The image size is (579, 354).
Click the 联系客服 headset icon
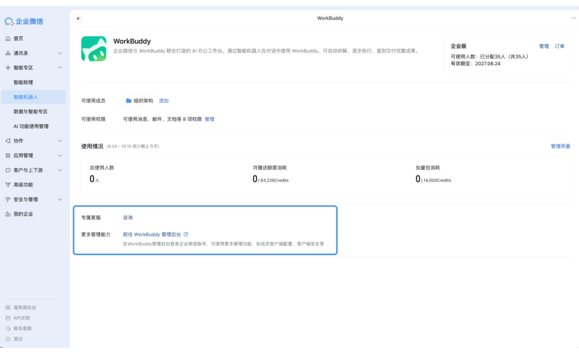(x=8, y=328)
